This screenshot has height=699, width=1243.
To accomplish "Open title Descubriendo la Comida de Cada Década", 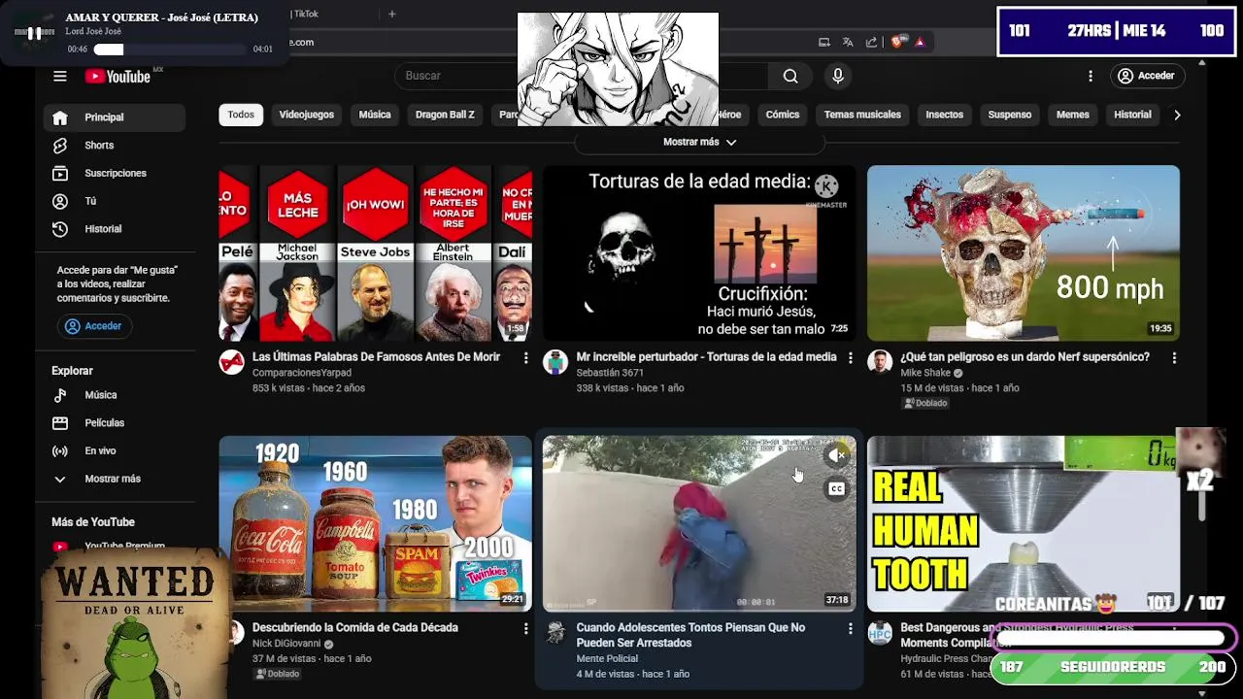I will coord(355,628).
